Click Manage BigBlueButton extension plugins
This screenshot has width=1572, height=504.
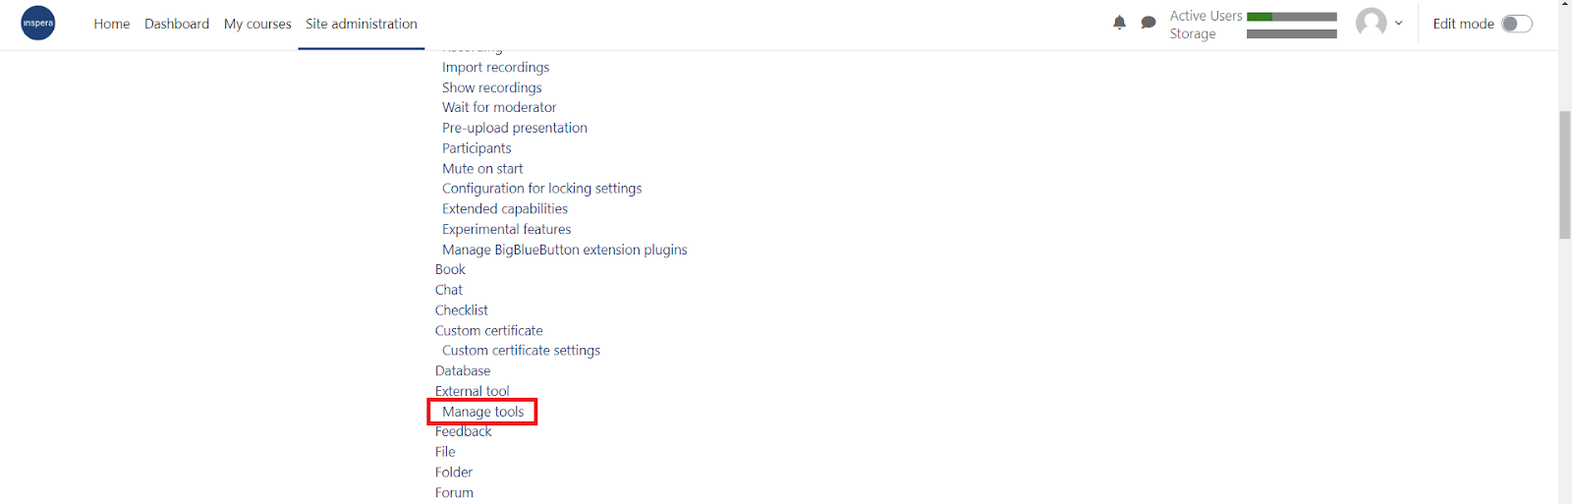coord(564,250)
